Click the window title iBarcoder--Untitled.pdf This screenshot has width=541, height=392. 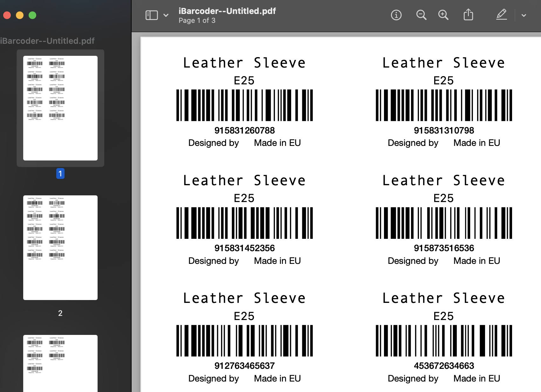(x=227, y=11)
